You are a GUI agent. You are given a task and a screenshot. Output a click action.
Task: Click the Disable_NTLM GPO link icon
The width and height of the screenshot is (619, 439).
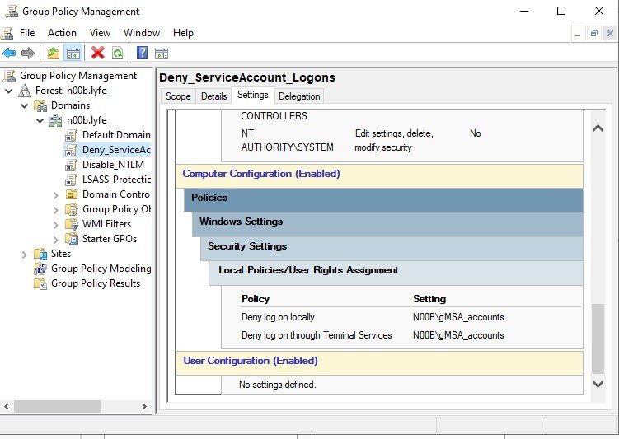tap(71, 165)
